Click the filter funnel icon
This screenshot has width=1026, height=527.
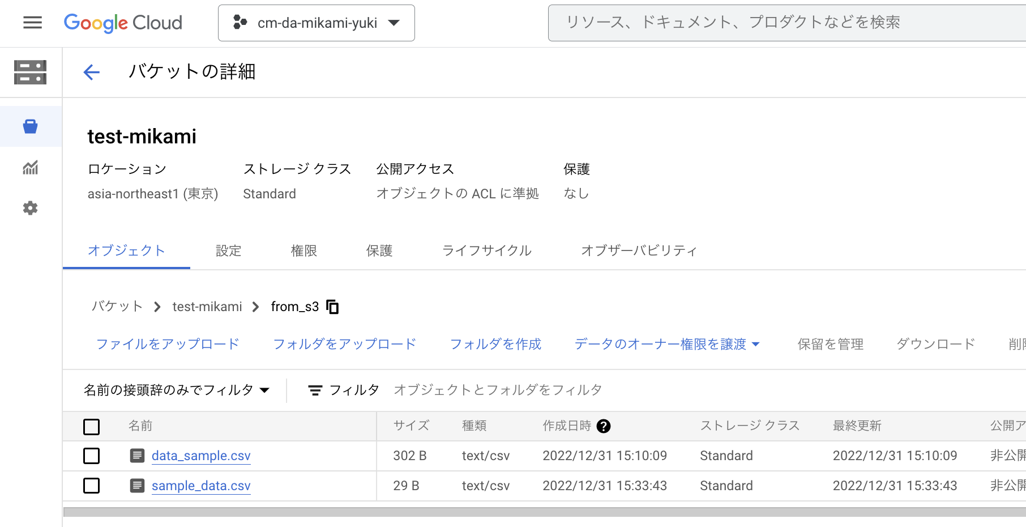click(x=315, y=390)
